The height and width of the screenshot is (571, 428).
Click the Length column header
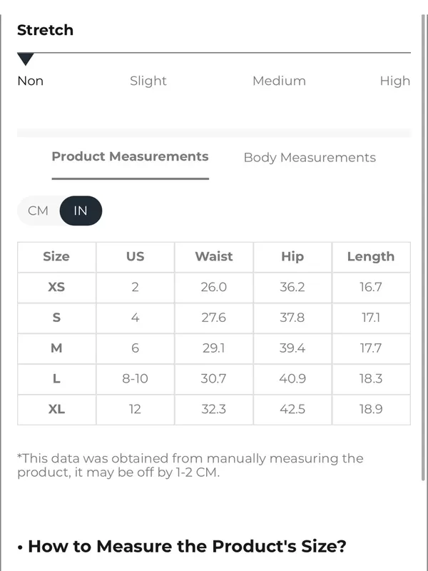point(371,257)
